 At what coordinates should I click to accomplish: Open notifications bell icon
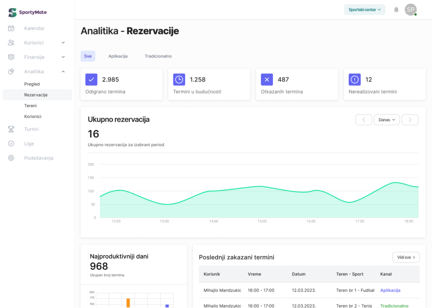[396, 10]
